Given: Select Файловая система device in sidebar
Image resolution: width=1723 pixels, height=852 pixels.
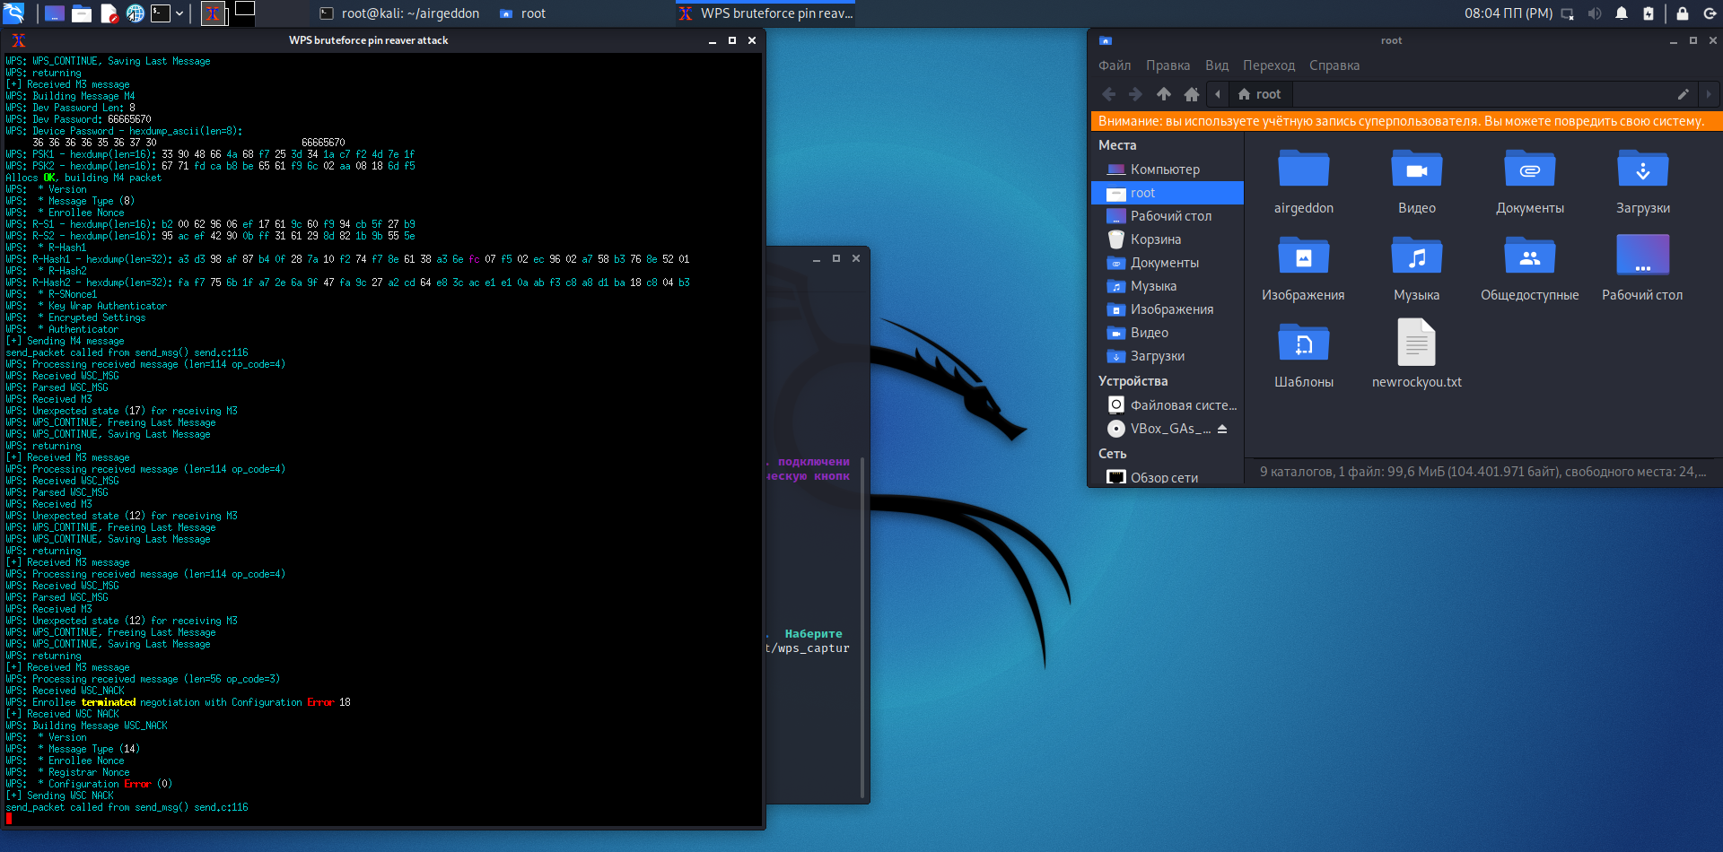Looking at the screenshot, I should click(x=1167, y=405).
